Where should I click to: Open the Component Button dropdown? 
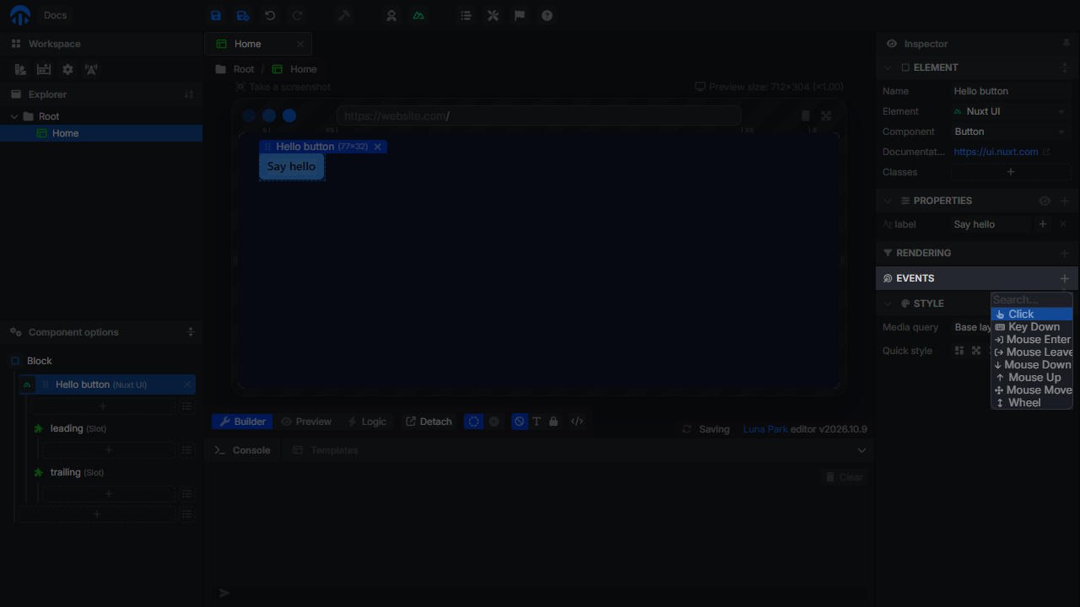tap(1012, 132)
